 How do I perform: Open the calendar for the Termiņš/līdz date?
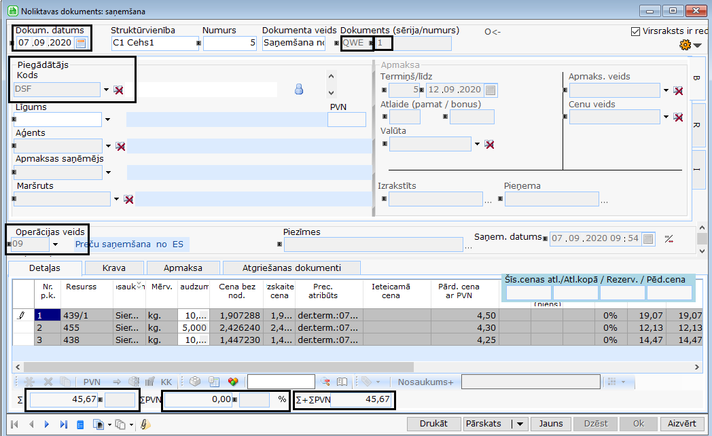coord(491,90)
